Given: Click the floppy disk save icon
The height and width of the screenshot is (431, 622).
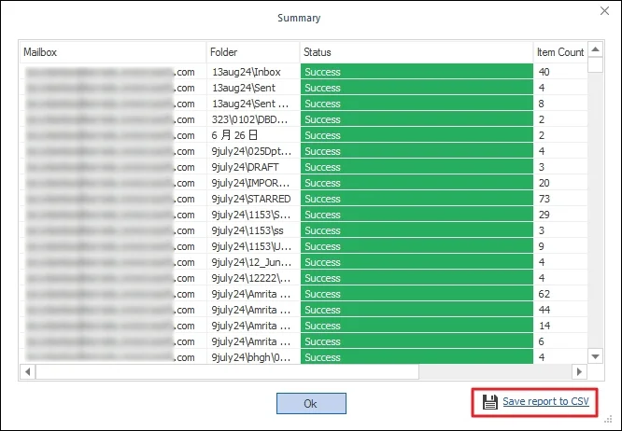Looking at the screenshot, I should point(490,402).
